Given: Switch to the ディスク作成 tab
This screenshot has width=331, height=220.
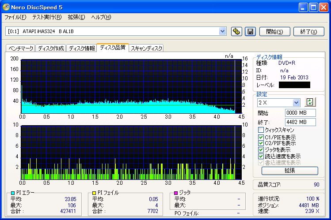Looking at the screenshot, I should 51,48.
